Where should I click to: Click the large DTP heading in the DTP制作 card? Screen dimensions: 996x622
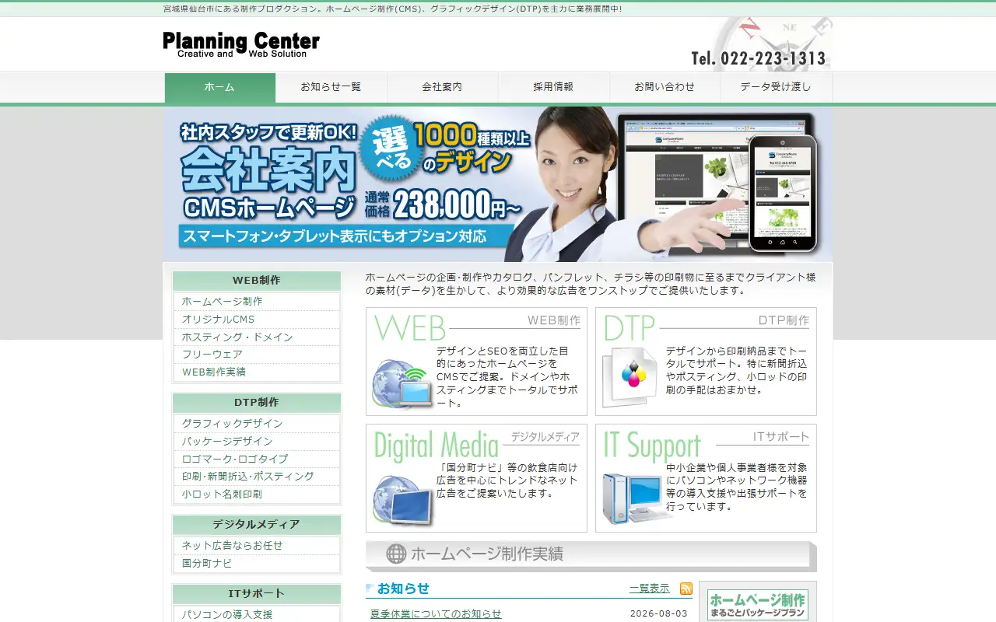point(630,328)
